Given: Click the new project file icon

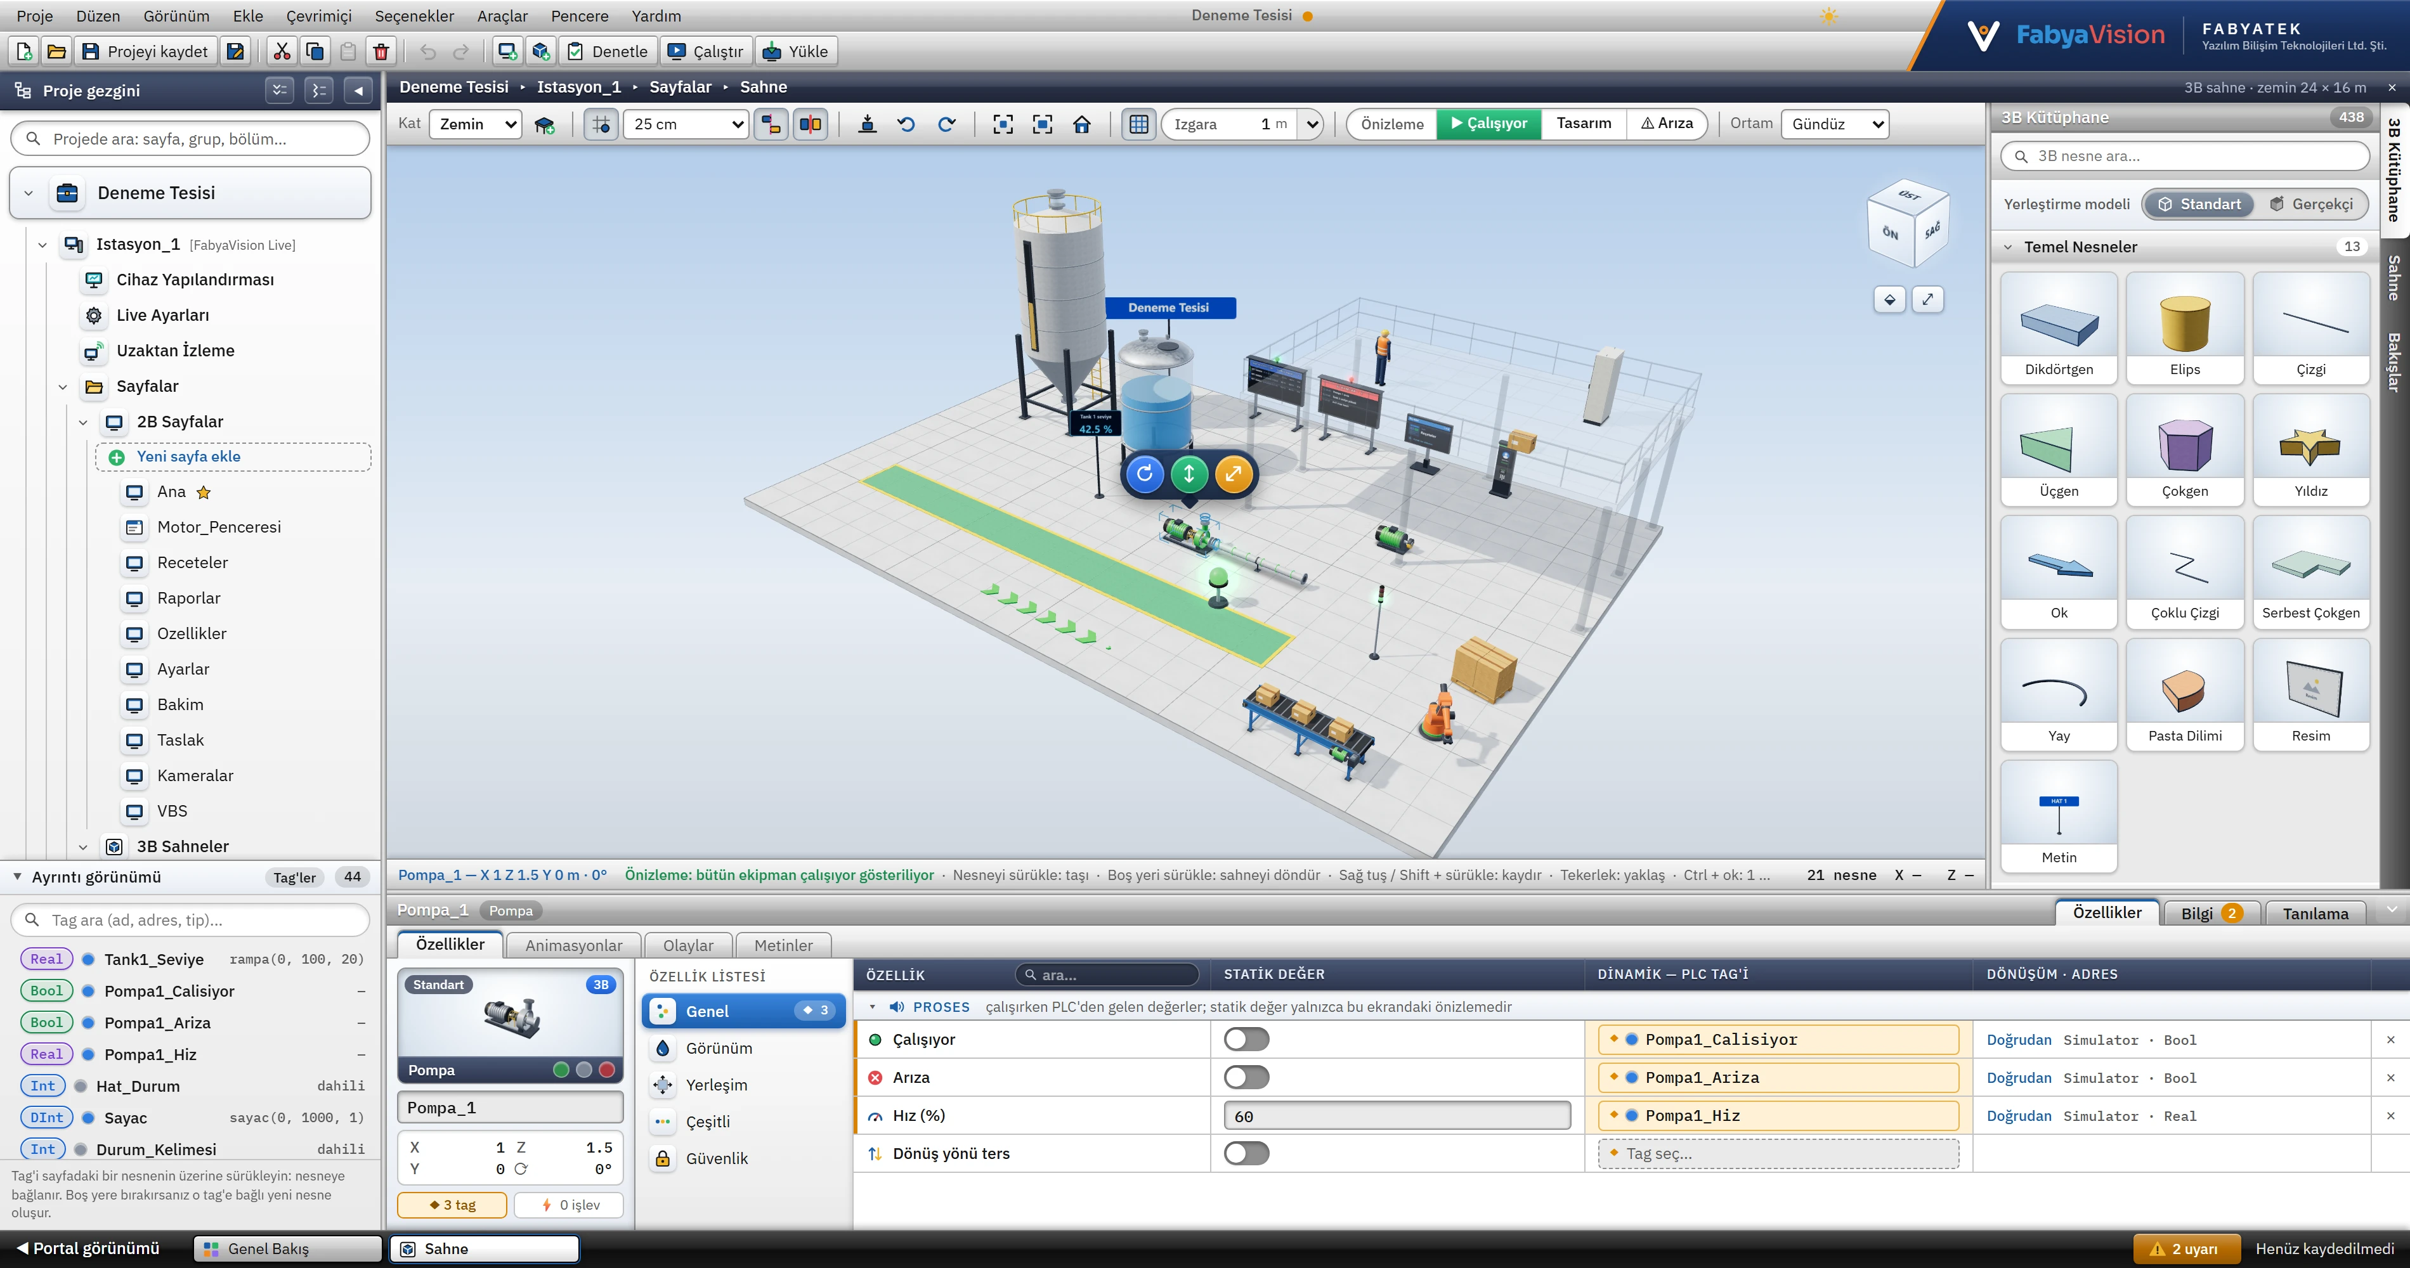Looking at the screenshot, I should [x=24, y=51].
